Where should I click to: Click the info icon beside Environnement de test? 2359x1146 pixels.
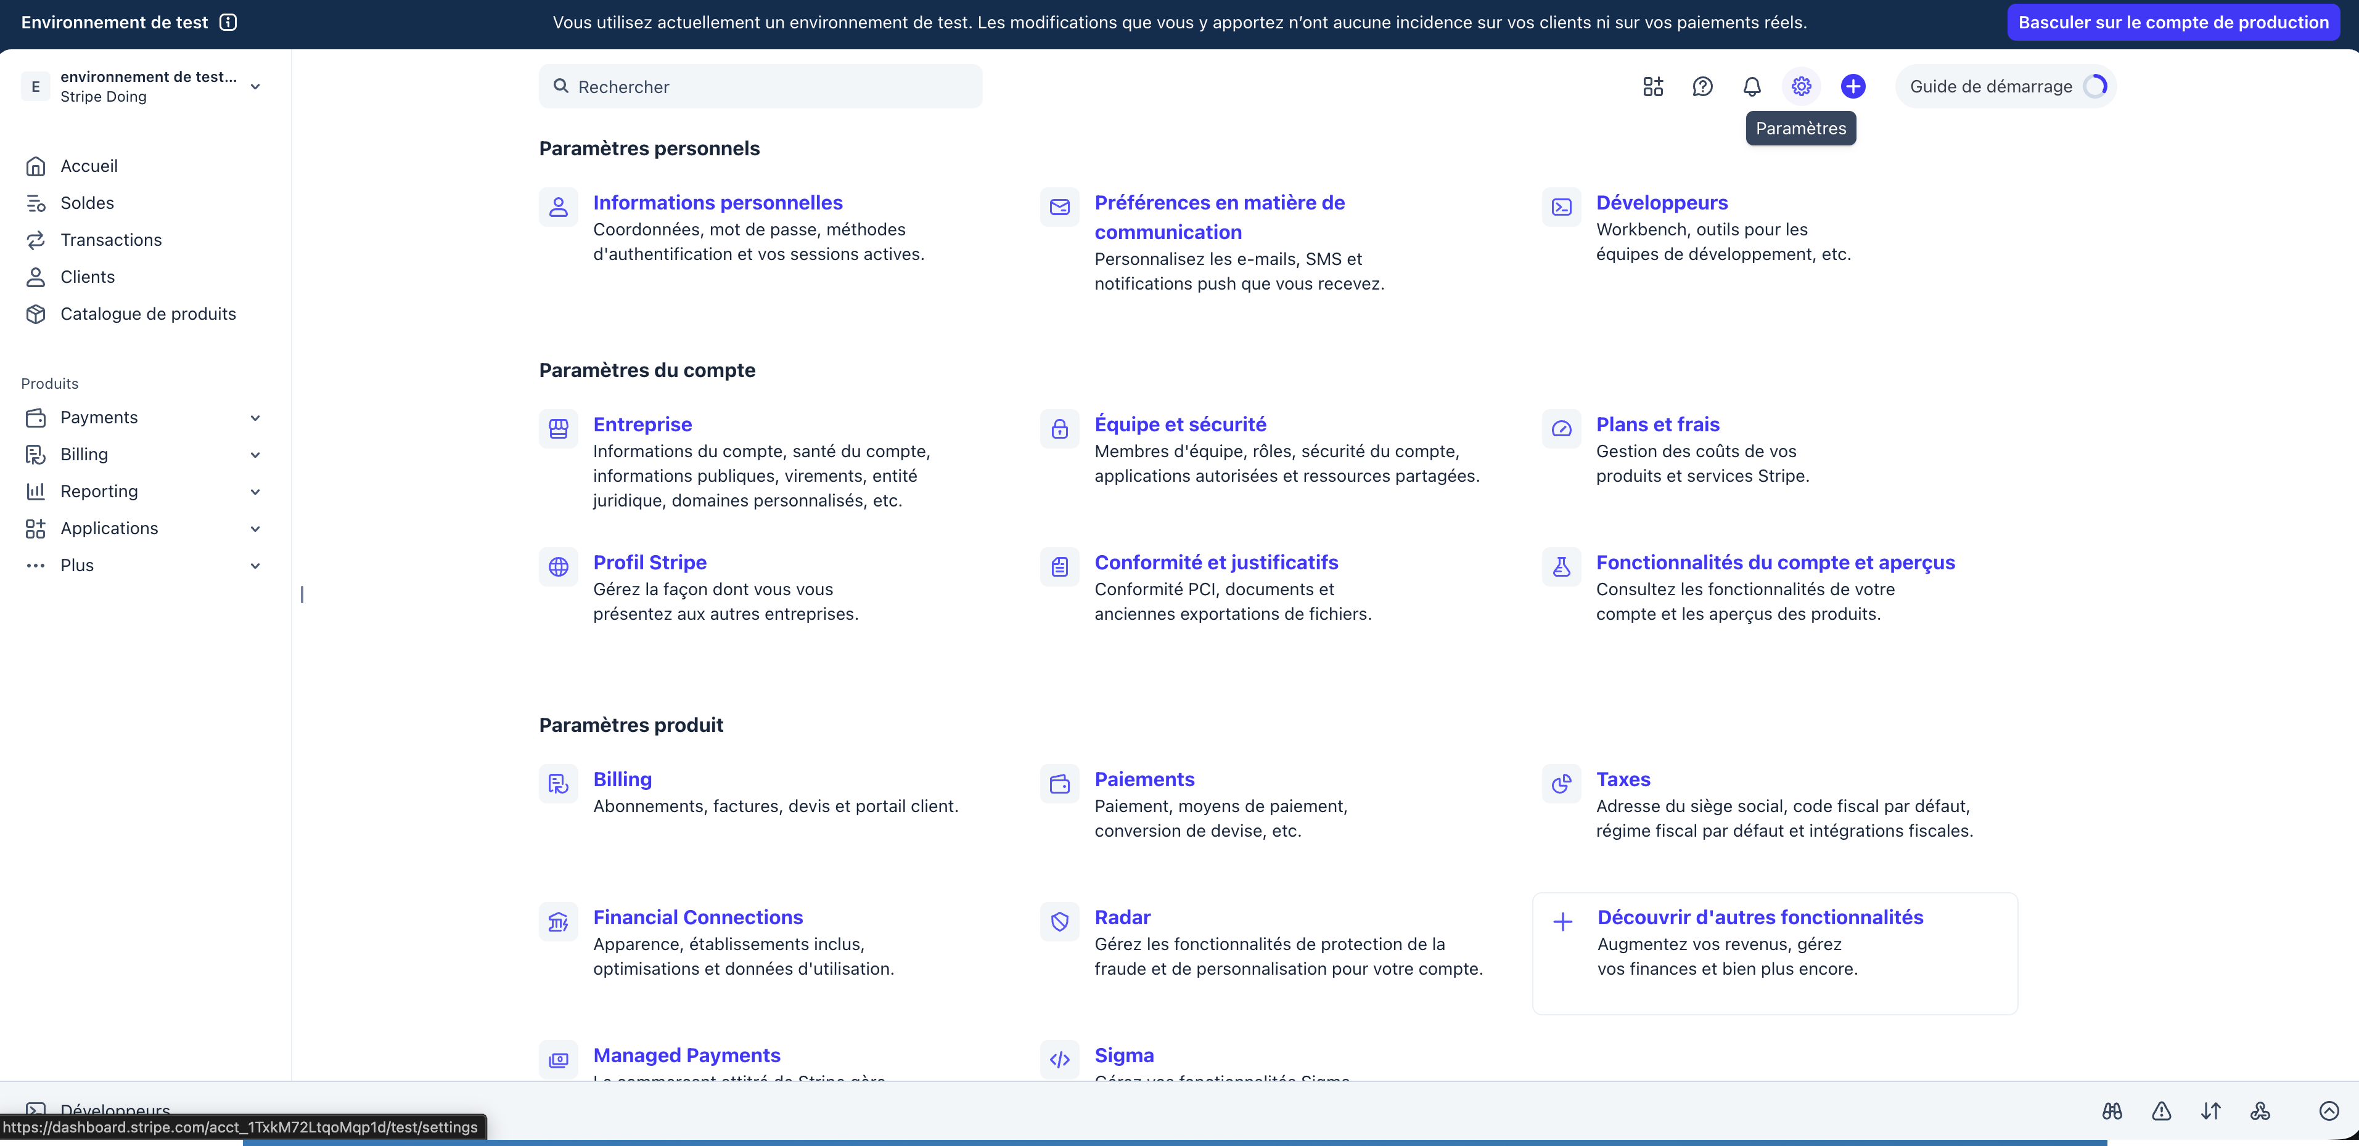(228, 22)
